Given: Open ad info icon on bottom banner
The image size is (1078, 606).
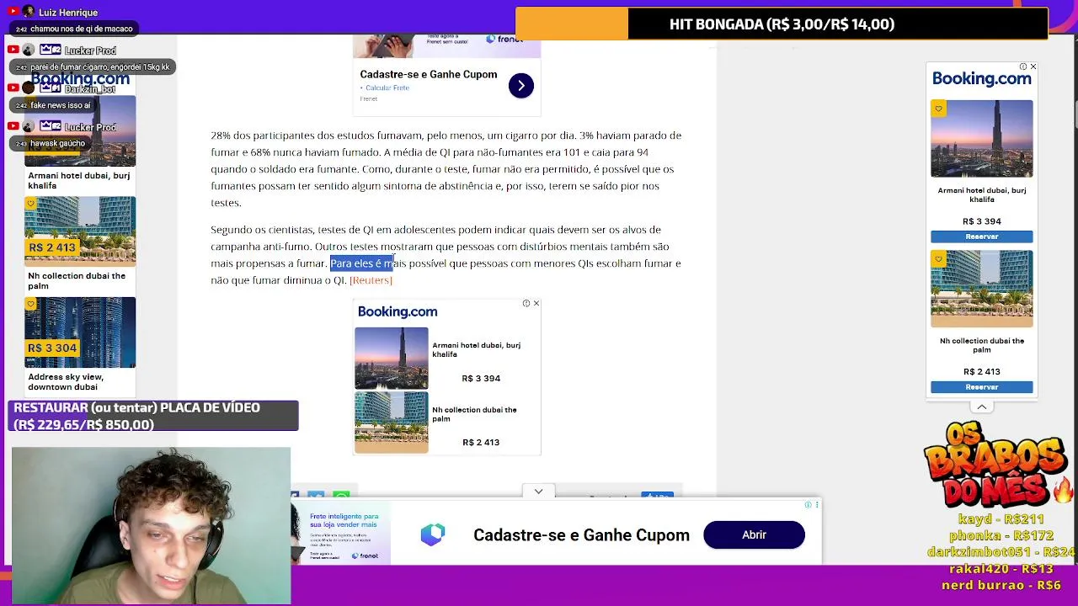Looking at the screenshot, I should point(808,505).
